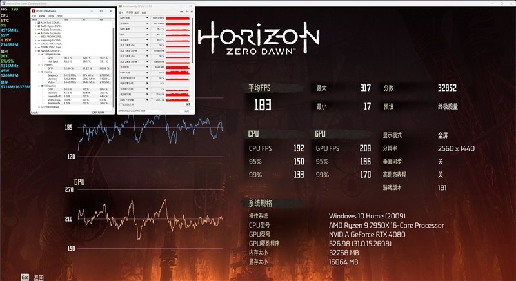
Task: Click the 最大 FPS value 317
Action: pos(365,88)
